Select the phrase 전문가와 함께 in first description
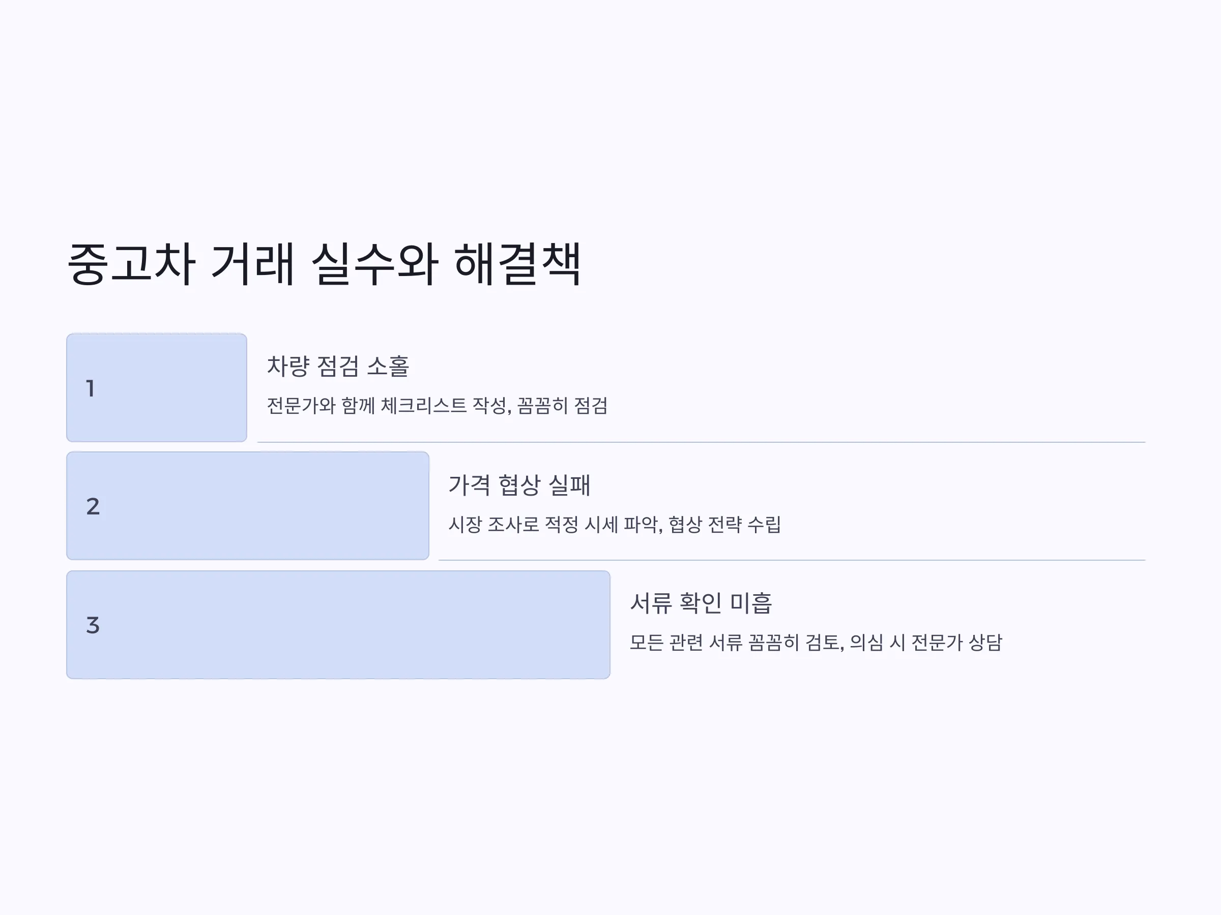 321,406
